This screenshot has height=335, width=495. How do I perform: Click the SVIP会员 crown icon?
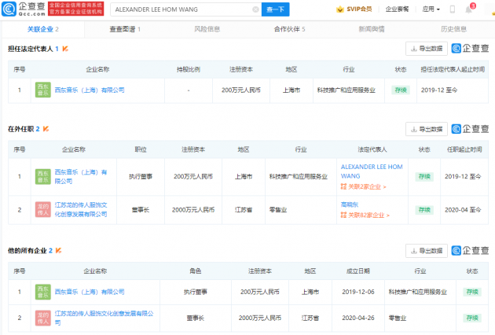[x=339, y=9]
